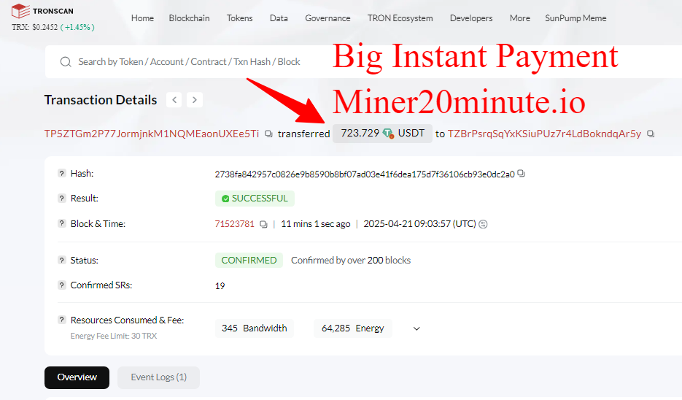Viewport: 682px width, 400px height.
Task: Open the Governance menu
Action: (328, 18)
